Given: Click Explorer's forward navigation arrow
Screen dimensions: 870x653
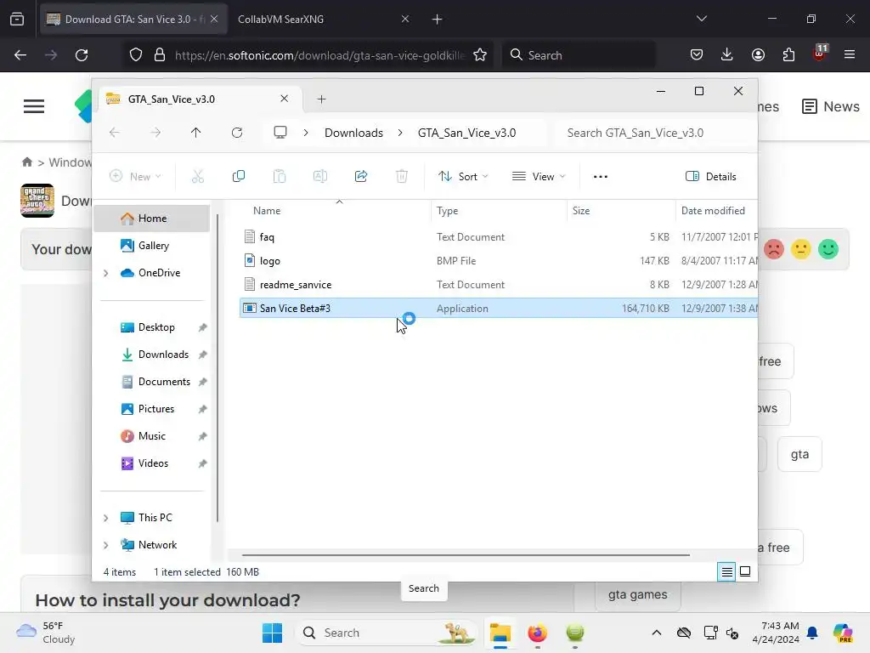Looking at the screenshot, I should [155, 133].
